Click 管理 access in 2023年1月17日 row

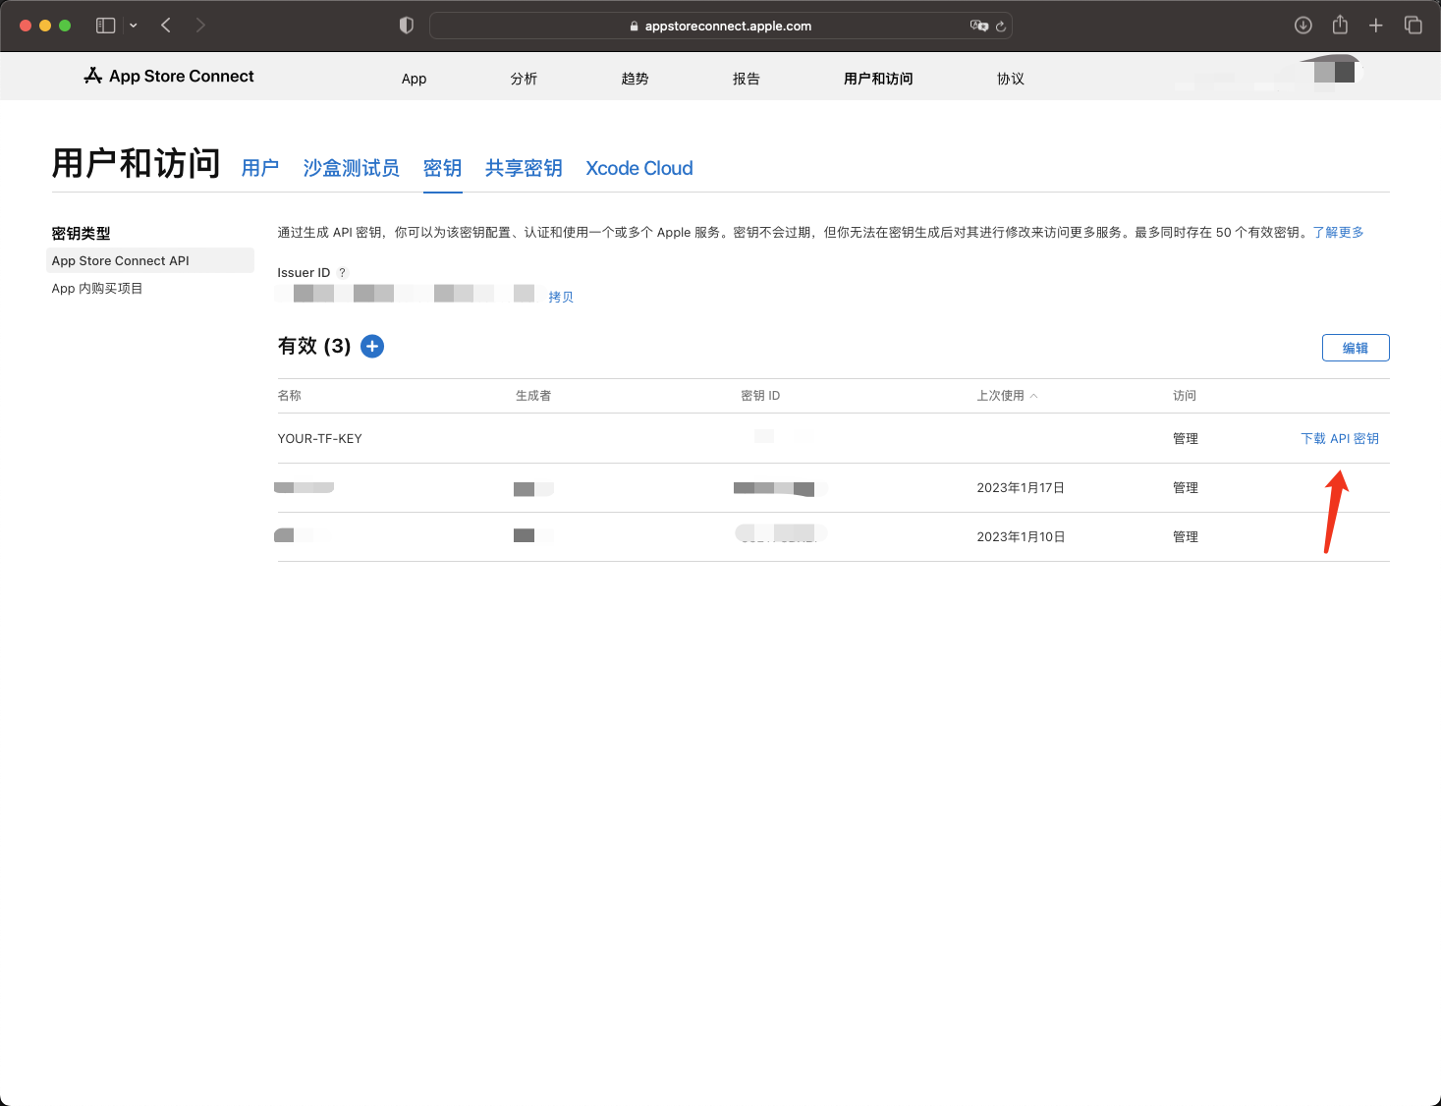coord(1186,487)
